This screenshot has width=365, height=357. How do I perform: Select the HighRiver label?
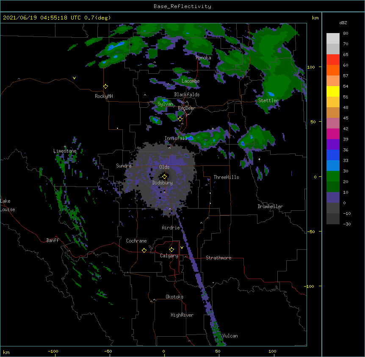182,315
